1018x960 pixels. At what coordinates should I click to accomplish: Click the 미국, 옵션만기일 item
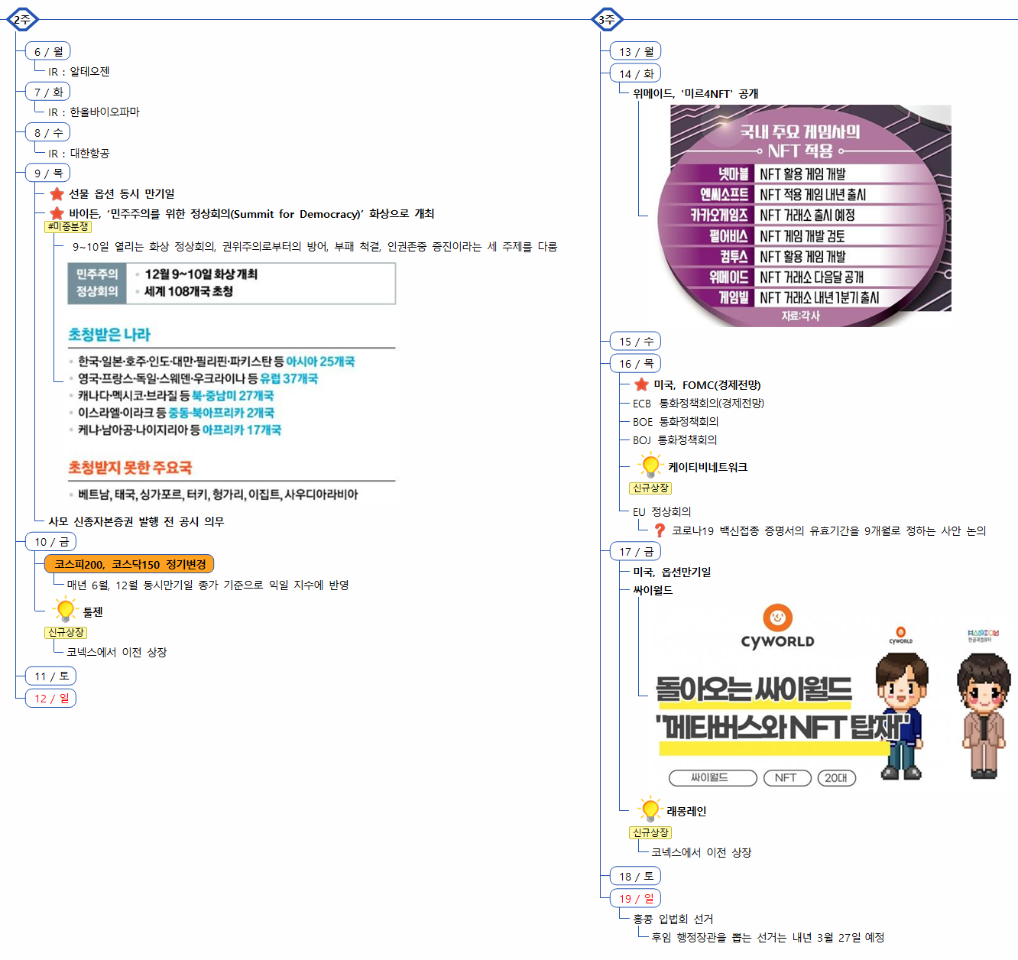[672, 572]
